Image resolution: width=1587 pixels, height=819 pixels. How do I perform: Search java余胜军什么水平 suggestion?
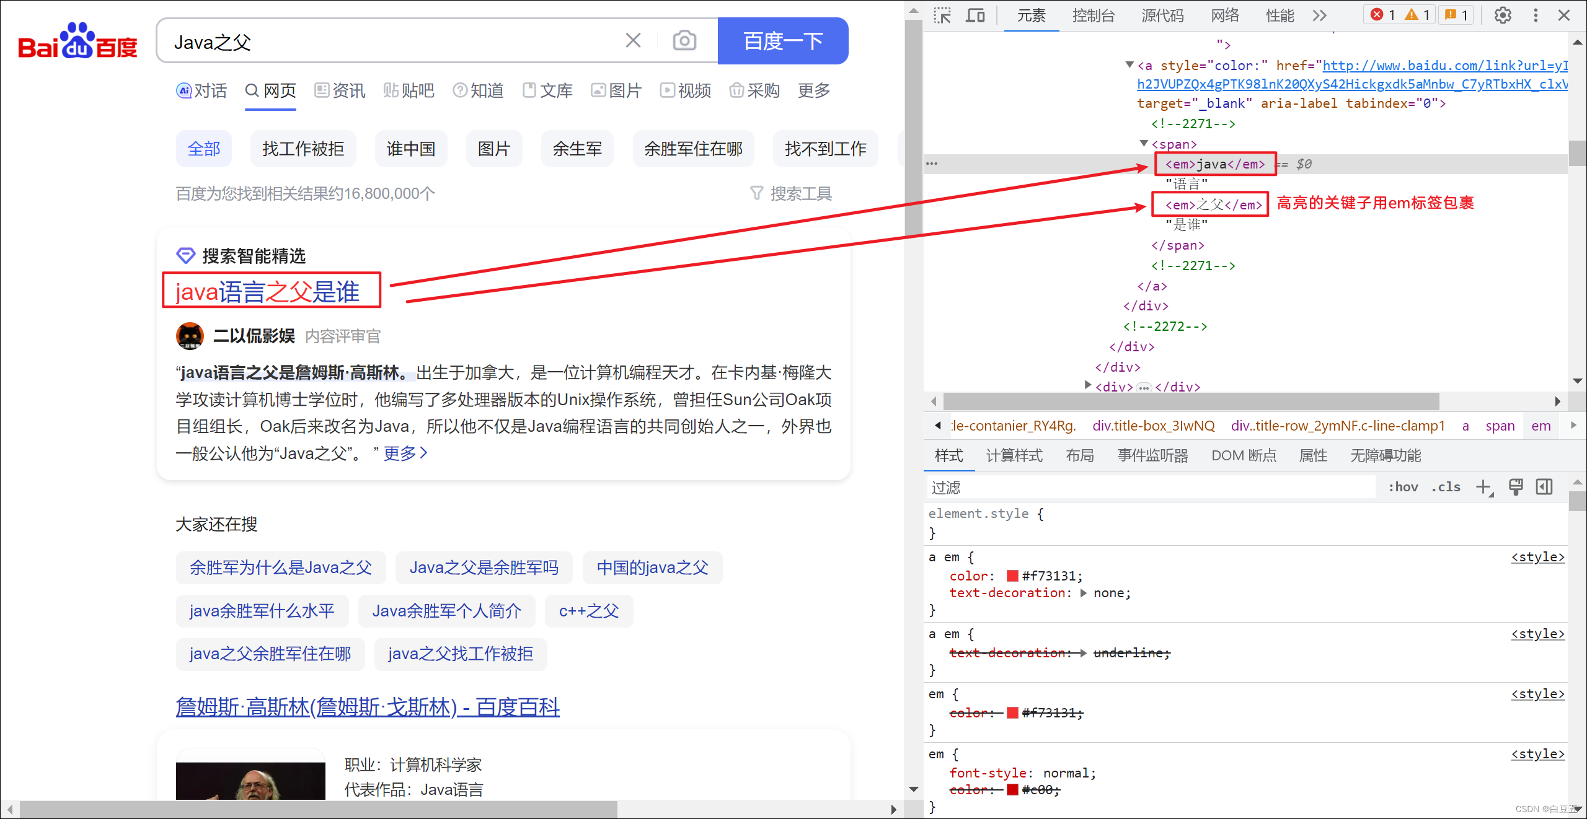point(262,611)
